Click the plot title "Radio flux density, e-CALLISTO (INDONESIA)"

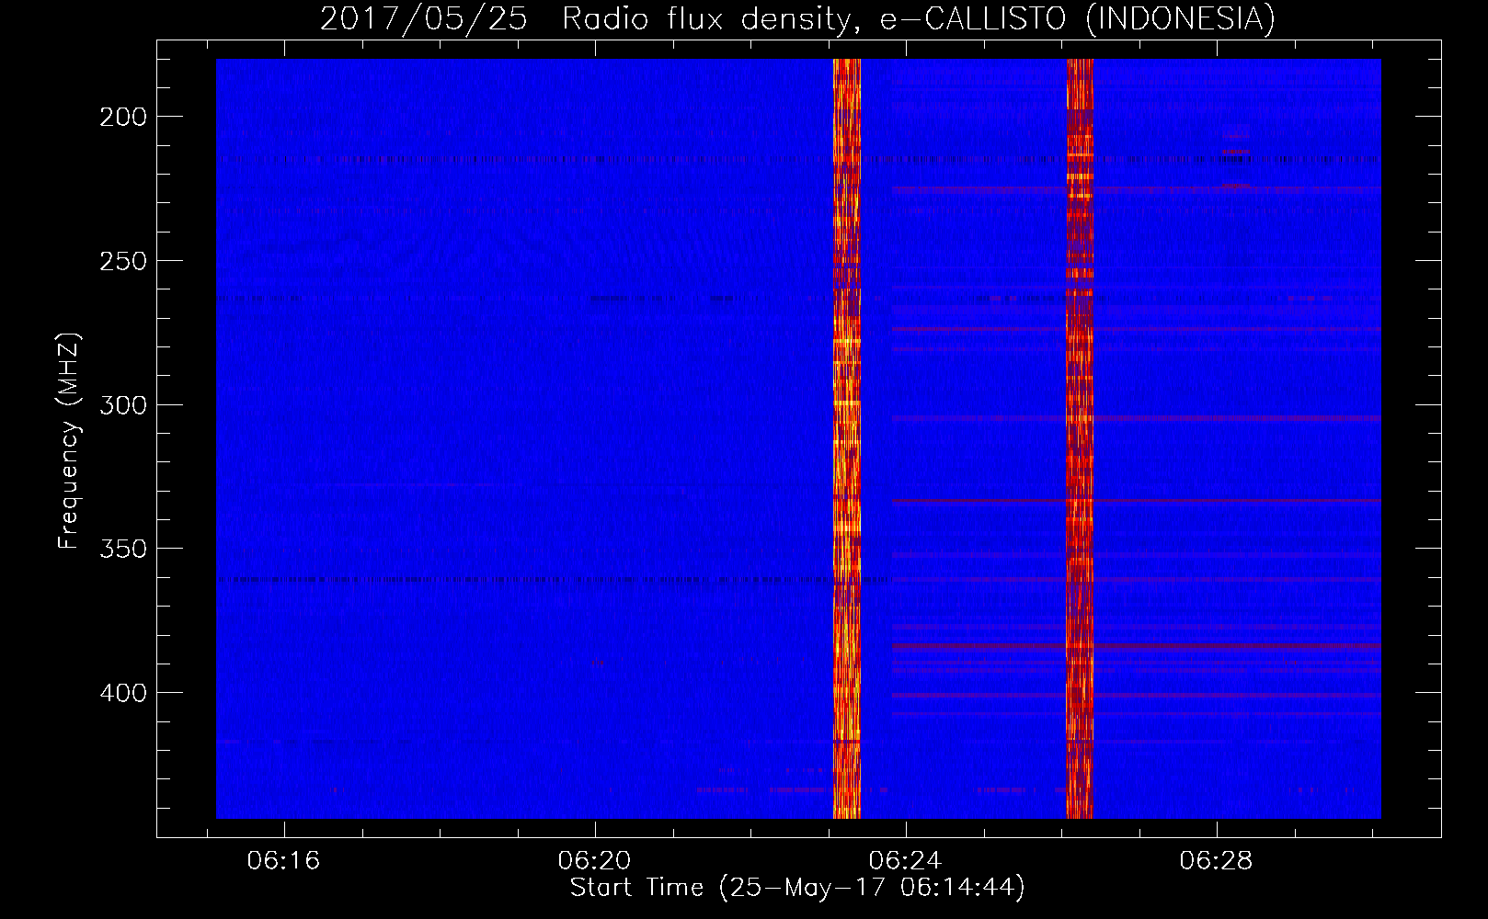918,18
